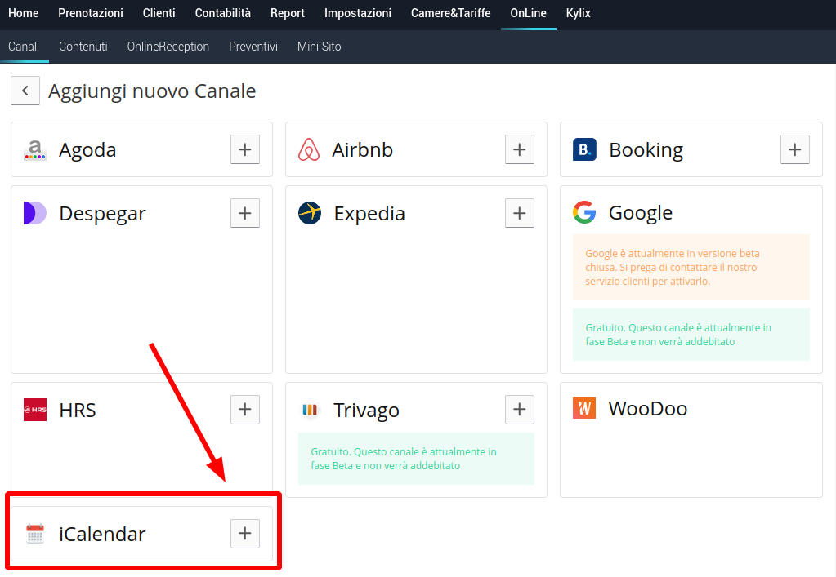Select the OnLine menu
Screen dimensions: 836x577
(x=529, y=13)
